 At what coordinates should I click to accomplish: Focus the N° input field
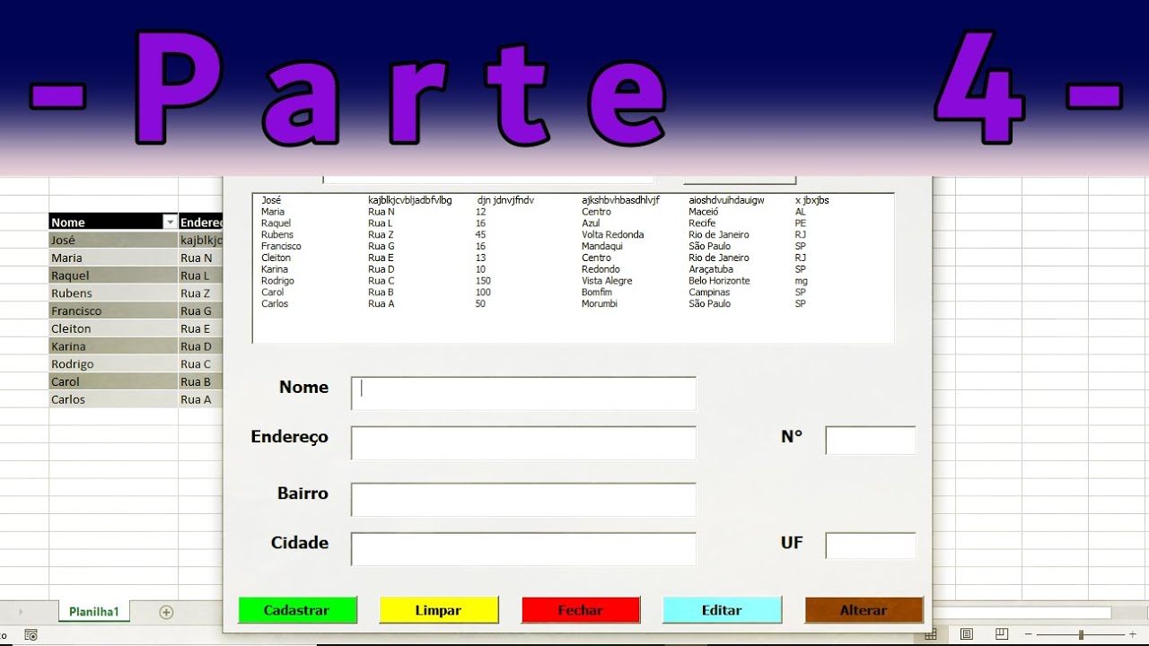tap(871, 441)
